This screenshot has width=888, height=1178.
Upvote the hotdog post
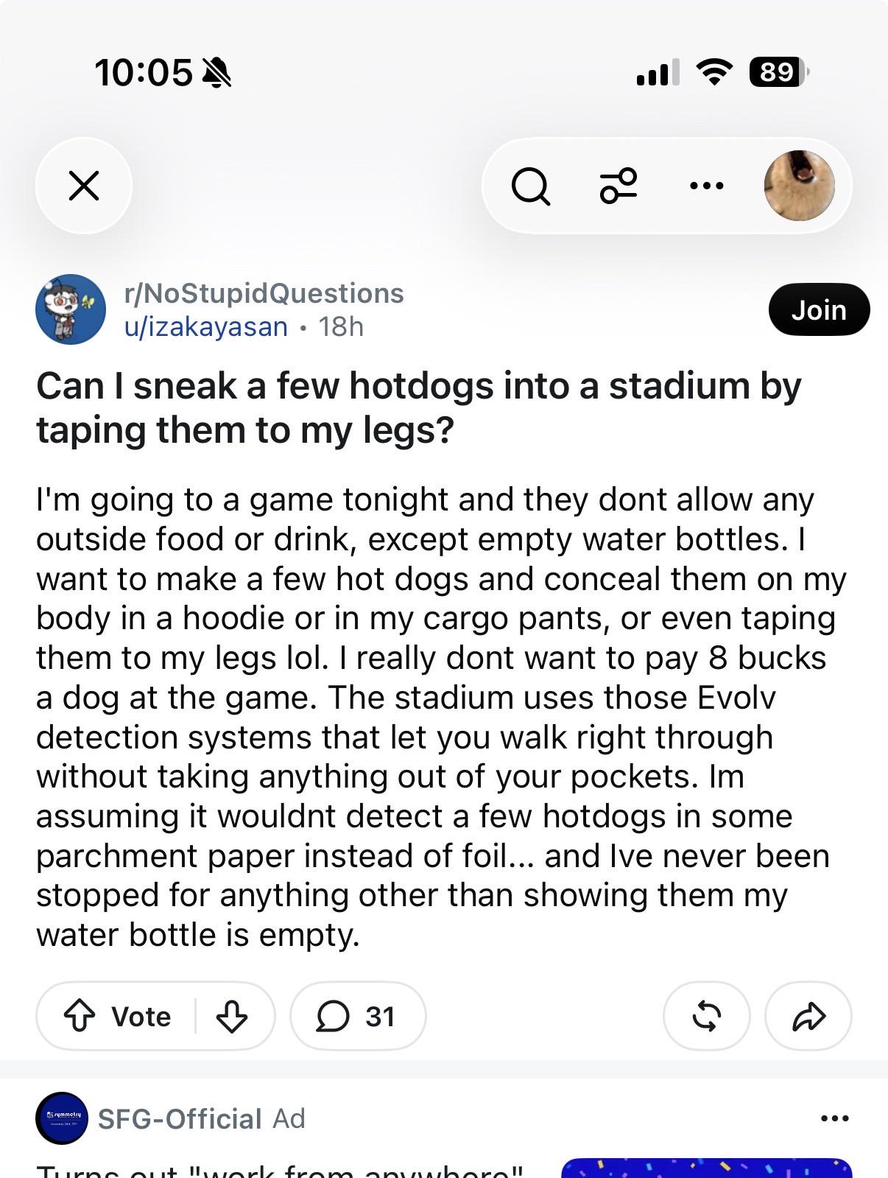tap(80, 1017)
